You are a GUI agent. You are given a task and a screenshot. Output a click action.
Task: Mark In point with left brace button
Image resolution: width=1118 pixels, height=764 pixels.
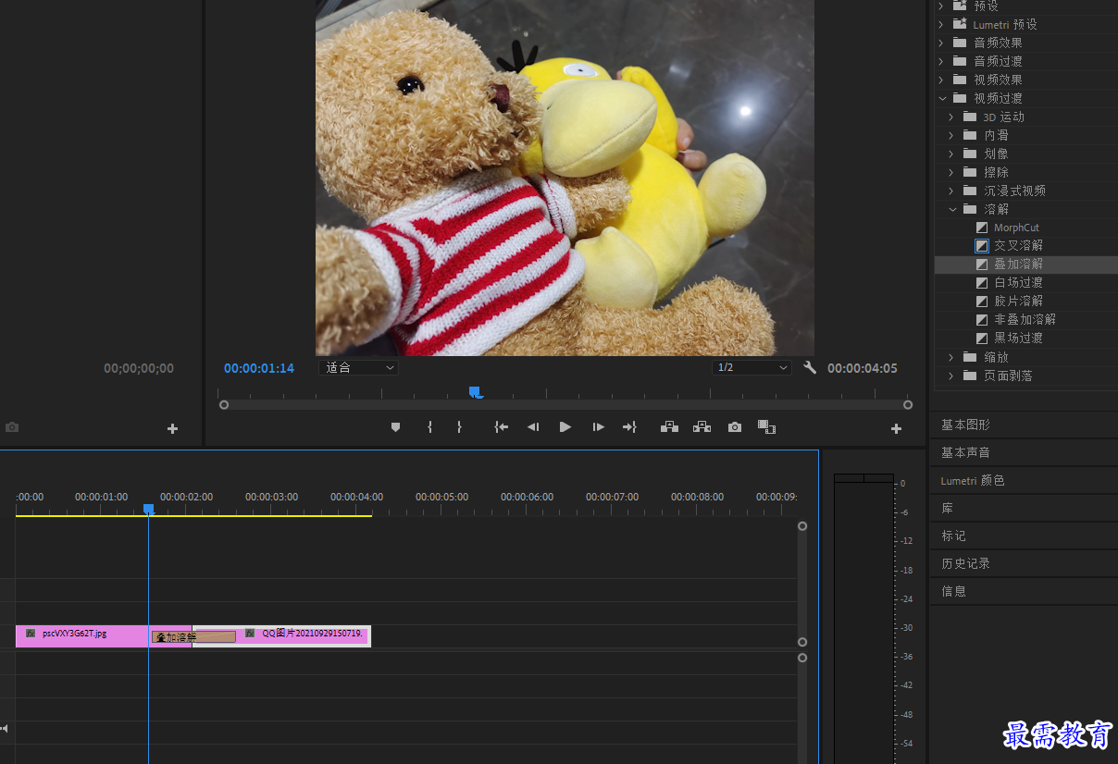click(x=429, y=427)
